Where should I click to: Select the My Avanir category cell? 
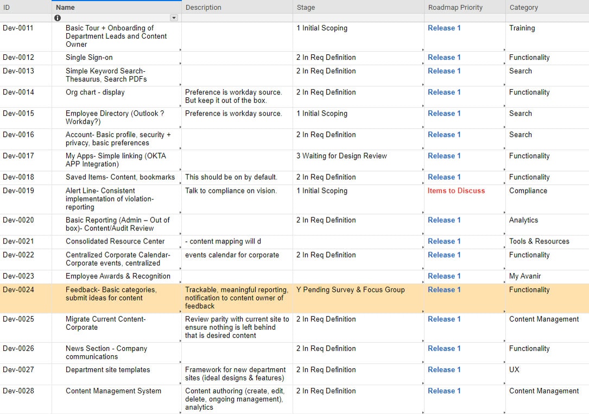(x=547, y=277)
